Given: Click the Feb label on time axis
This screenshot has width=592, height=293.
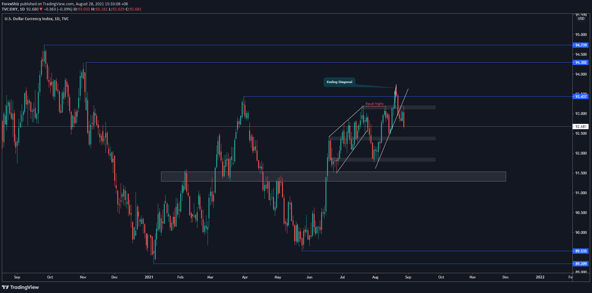Looking at the screenshot, I should click(180, 277).
